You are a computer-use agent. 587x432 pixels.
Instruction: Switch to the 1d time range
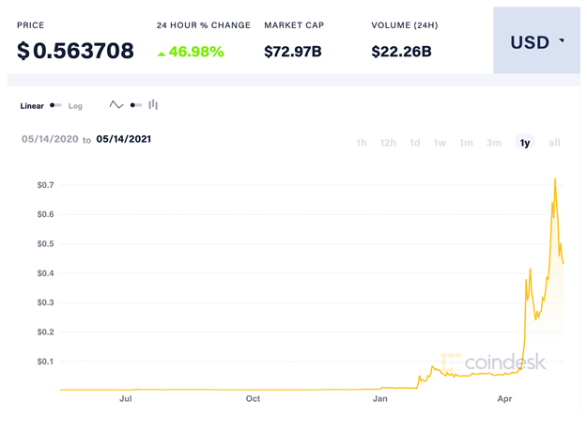[x=415, y=143]
